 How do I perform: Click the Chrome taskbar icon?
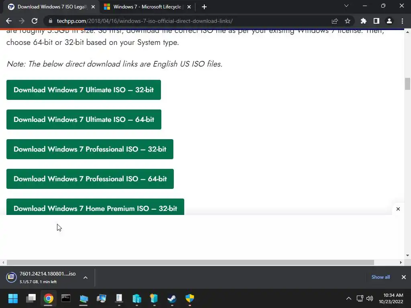click(48, 298)
